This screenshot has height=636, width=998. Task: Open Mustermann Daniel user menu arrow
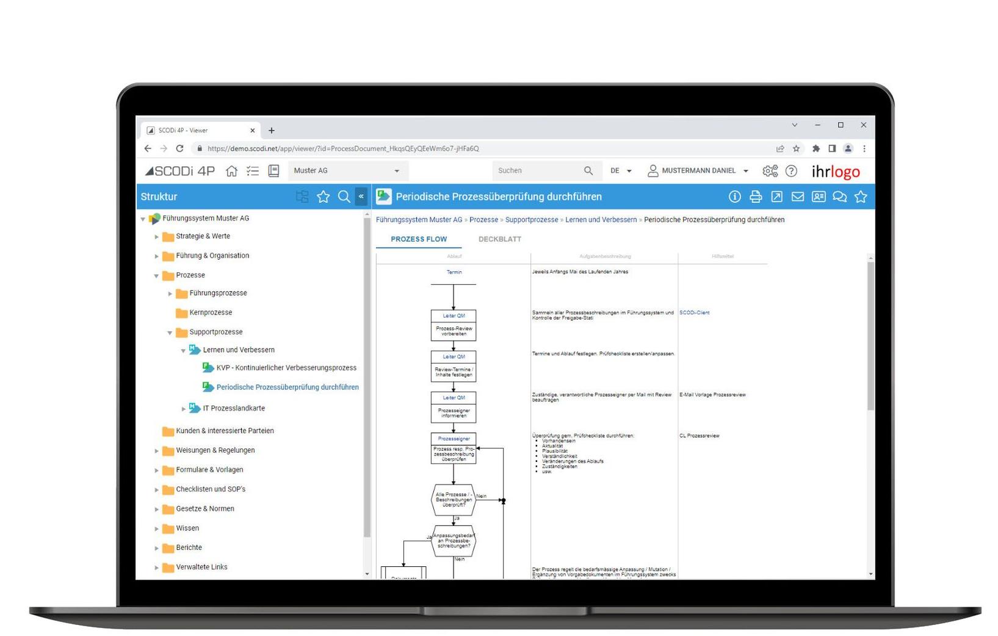[x=746, y=171]
